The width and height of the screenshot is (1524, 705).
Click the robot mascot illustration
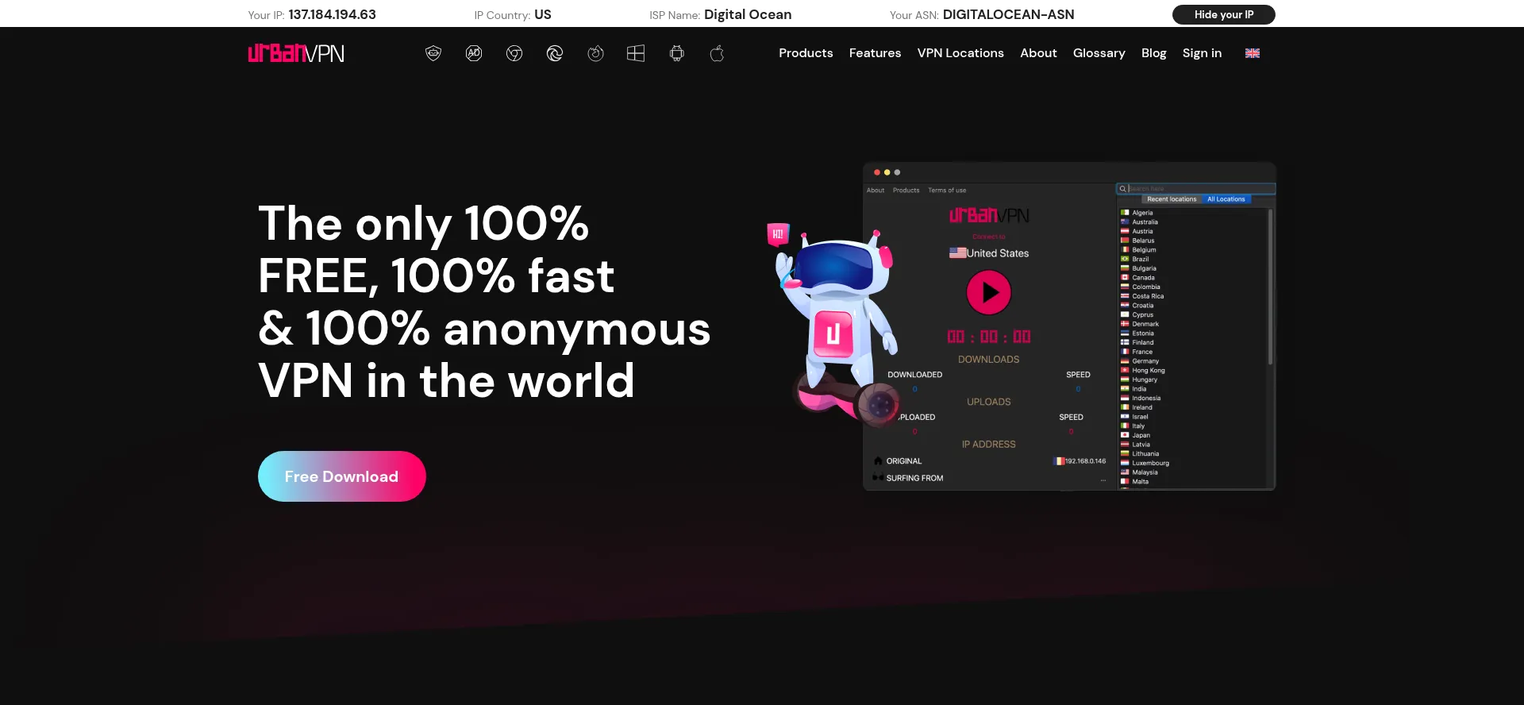[833, 326]
